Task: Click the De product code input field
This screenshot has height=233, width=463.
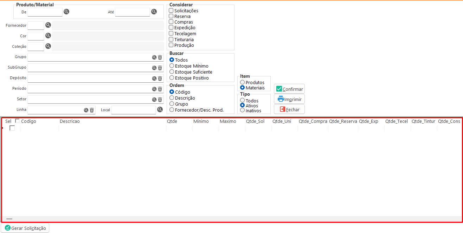Action: (45, 12)
